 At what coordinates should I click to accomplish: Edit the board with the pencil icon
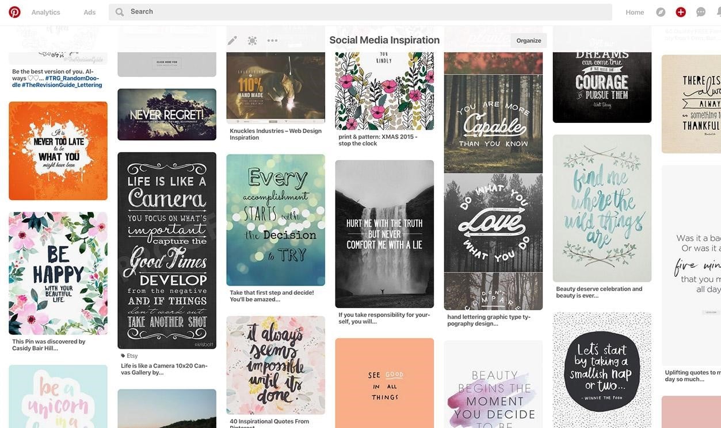click(x=232, y=40)
